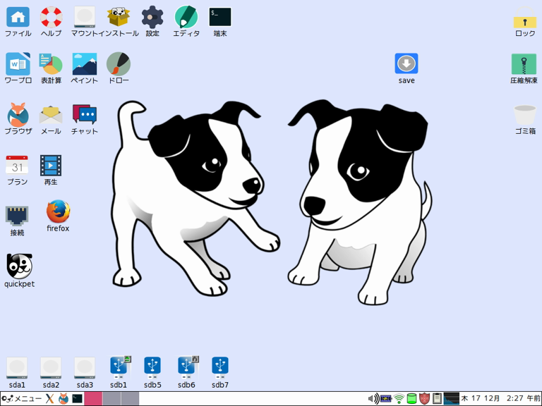This screenshot has height=406, width=542.
Task: Launch the 再生 media player icon
Action: click(x=51, y=166)
